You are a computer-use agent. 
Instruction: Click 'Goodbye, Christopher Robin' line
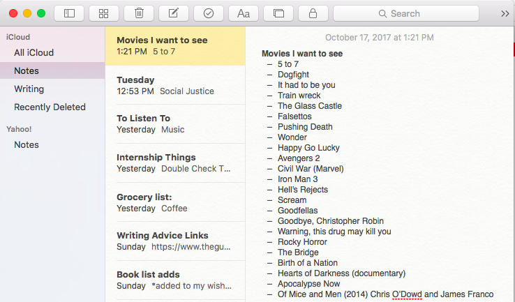331,221
